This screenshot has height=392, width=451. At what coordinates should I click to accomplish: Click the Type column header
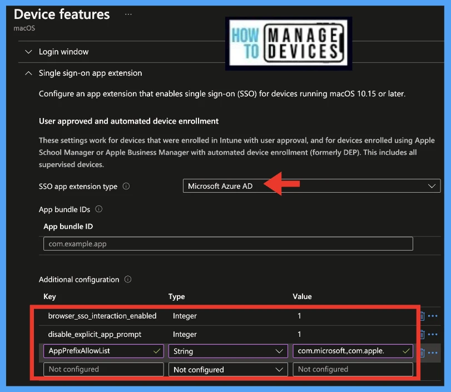[x=177, y=297]
